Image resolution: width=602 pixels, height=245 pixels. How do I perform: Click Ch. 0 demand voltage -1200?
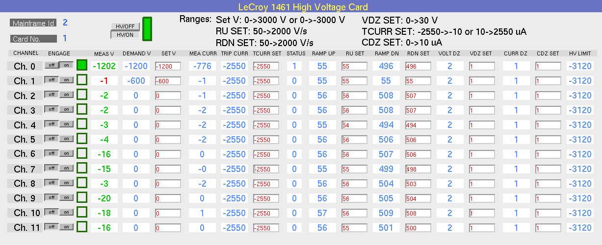(x=136, y=66)
